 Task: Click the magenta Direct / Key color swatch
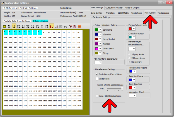coord(97,48)
